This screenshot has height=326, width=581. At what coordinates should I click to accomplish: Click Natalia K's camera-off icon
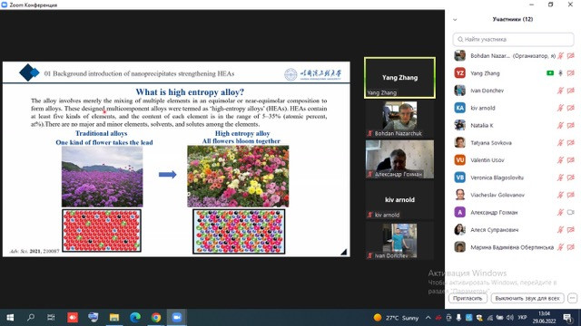[571, 125]
